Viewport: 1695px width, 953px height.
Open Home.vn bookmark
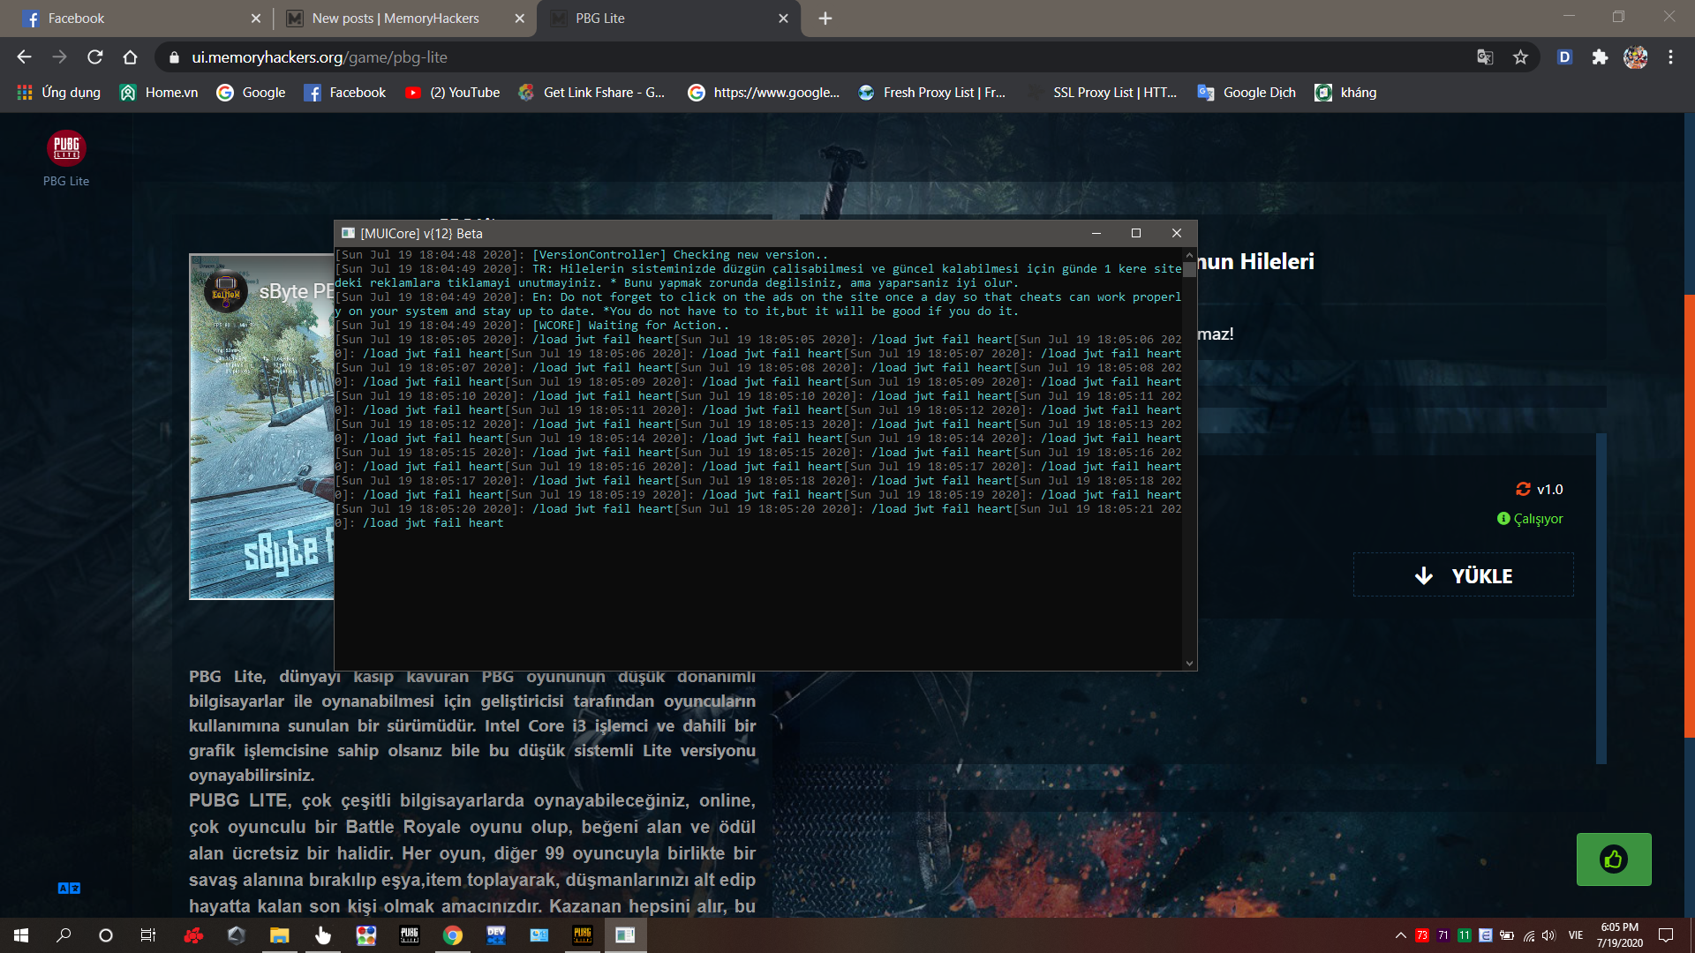pyautogui.click(x=159, y=93)
